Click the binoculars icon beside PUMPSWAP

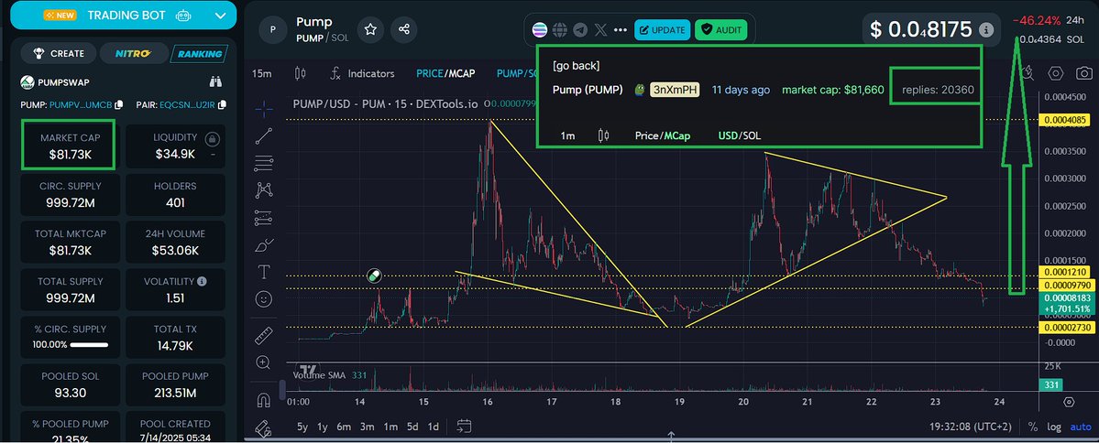pyautogui.click(x=216, y=81)
